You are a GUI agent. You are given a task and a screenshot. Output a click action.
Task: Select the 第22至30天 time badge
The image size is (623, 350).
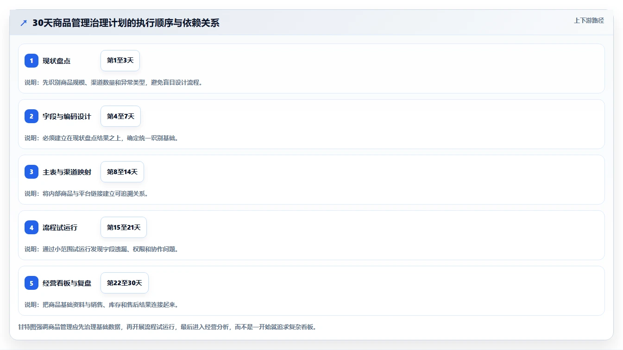click(x=125, y=283)
